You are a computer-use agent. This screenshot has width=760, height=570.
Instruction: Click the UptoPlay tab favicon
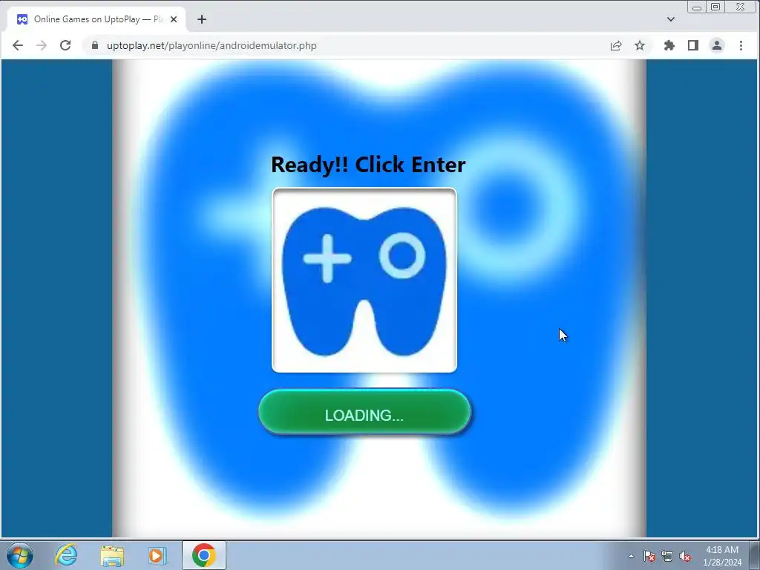point(22,19)
